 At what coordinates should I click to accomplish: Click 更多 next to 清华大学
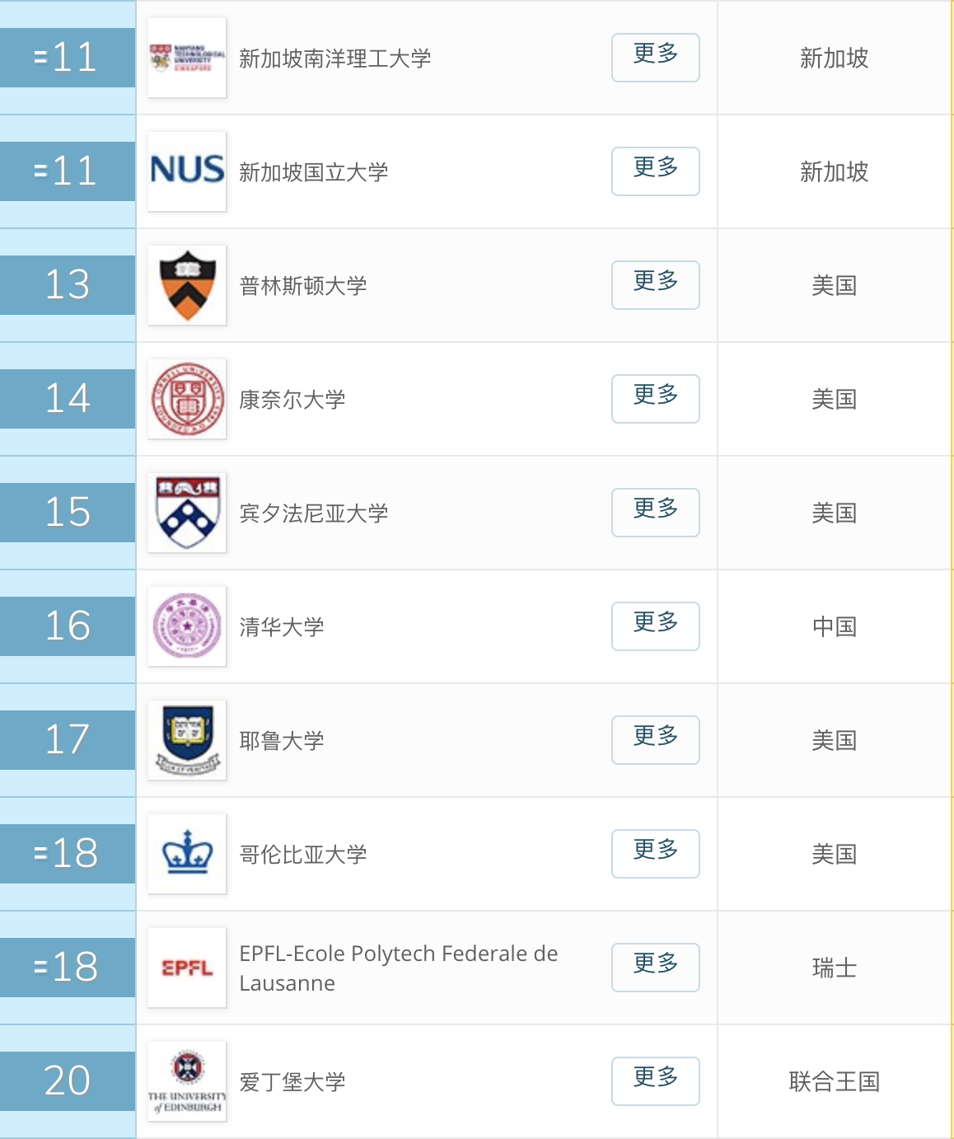coord(656,626)
